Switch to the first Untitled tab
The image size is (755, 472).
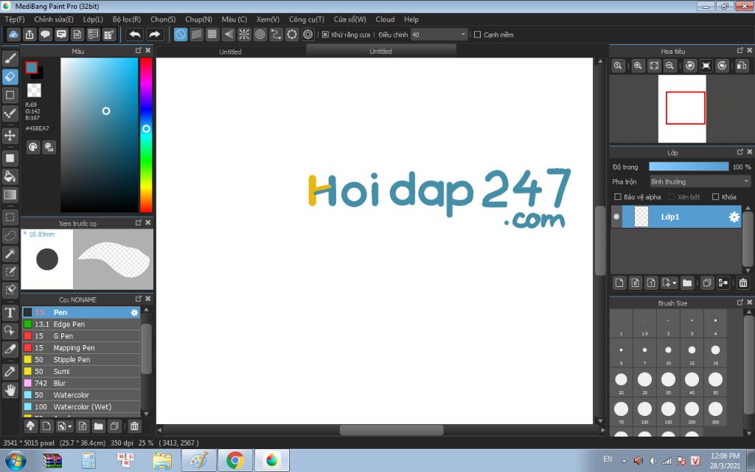(230, 52)
